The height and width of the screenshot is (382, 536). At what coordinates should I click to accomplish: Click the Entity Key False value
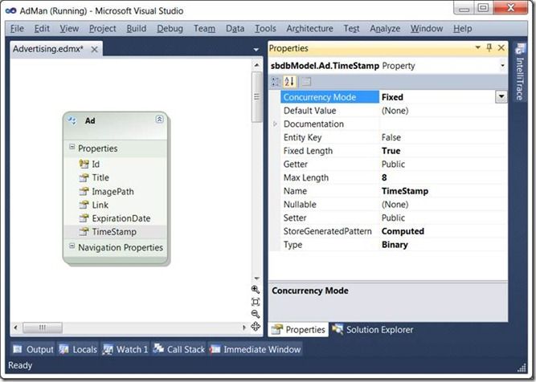(x=391, y=137)
